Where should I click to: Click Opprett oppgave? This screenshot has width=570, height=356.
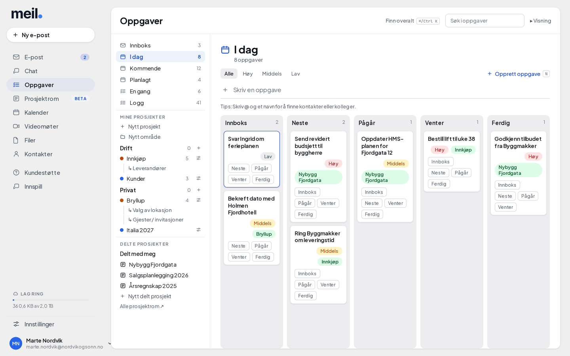pyautogui.click(x=518, y=74)
